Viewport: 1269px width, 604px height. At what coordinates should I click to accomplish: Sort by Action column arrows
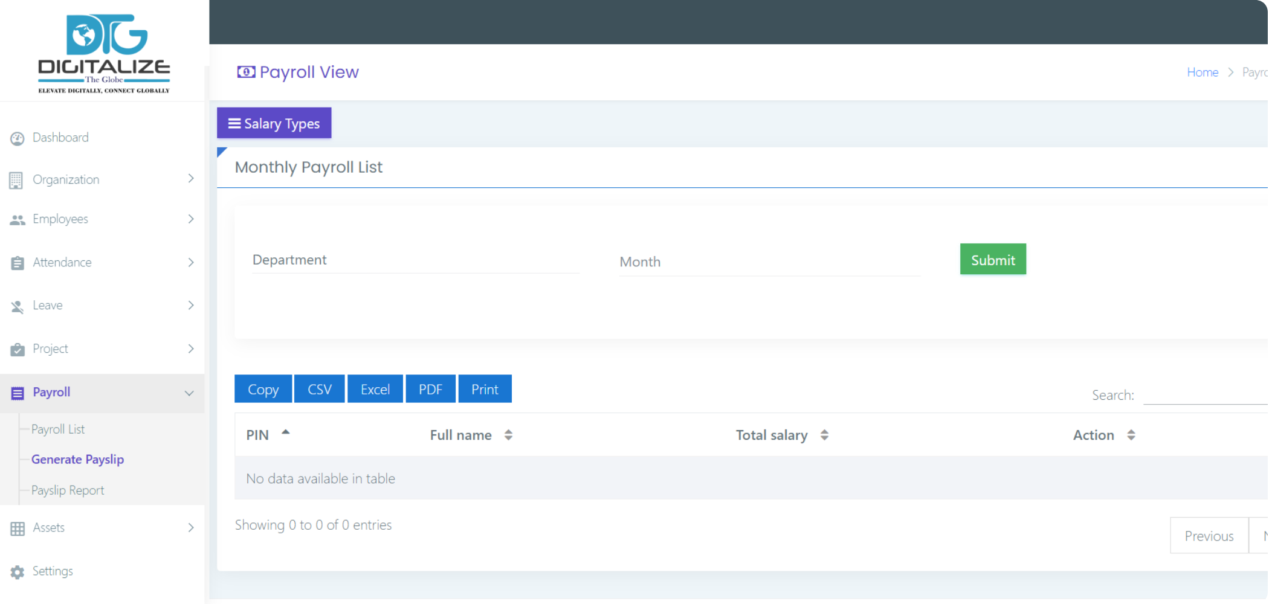pyautogui.click(x=1131, y=435)
